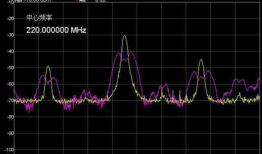Click the left yellow peak near -49
The height and width of the screenshot is (154, 262).
48,66
